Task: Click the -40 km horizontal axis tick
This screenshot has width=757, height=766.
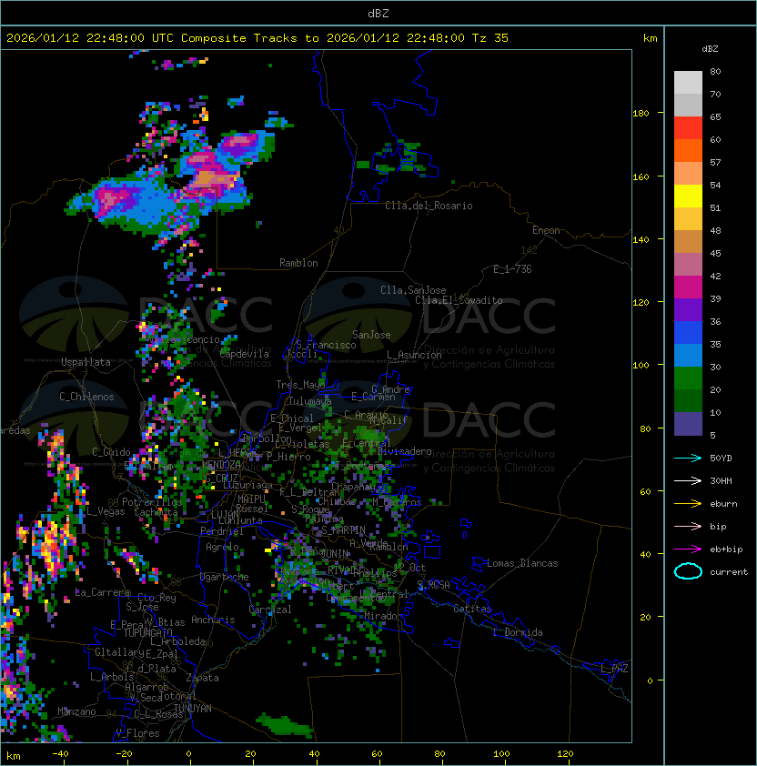Action: tap(60, 754)
